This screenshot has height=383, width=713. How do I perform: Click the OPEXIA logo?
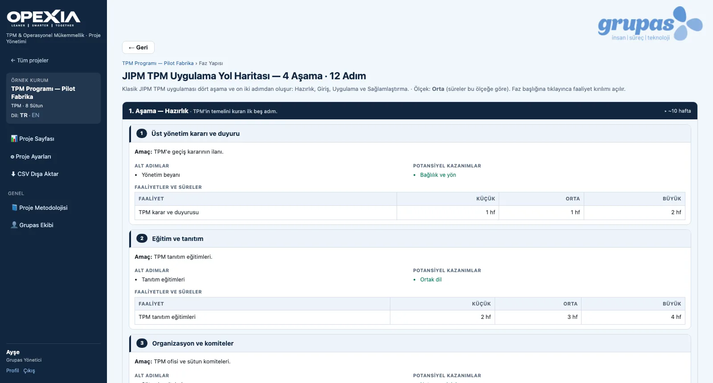point(44,18)
